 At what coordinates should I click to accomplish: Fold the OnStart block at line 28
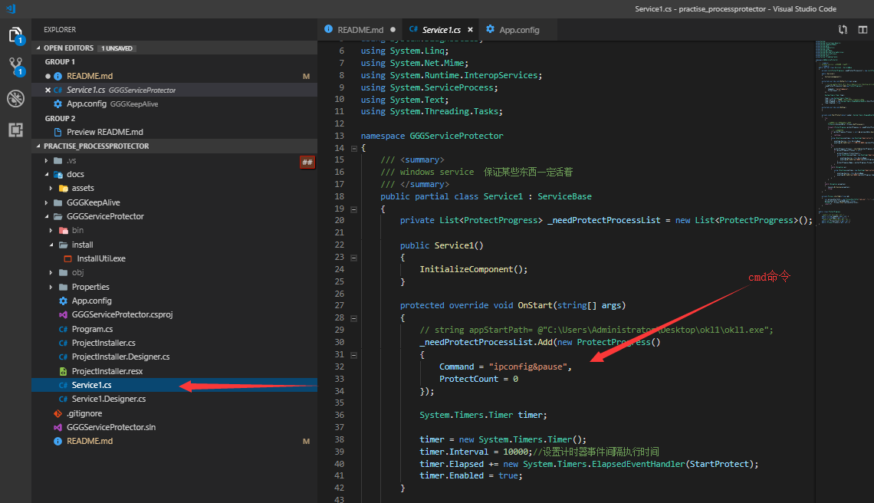click(353, 318)
